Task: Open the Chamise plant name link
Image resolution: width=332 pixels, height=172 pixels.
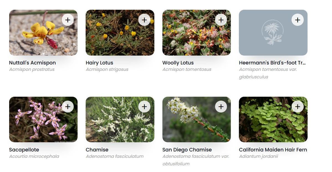Action: point(97,150)
